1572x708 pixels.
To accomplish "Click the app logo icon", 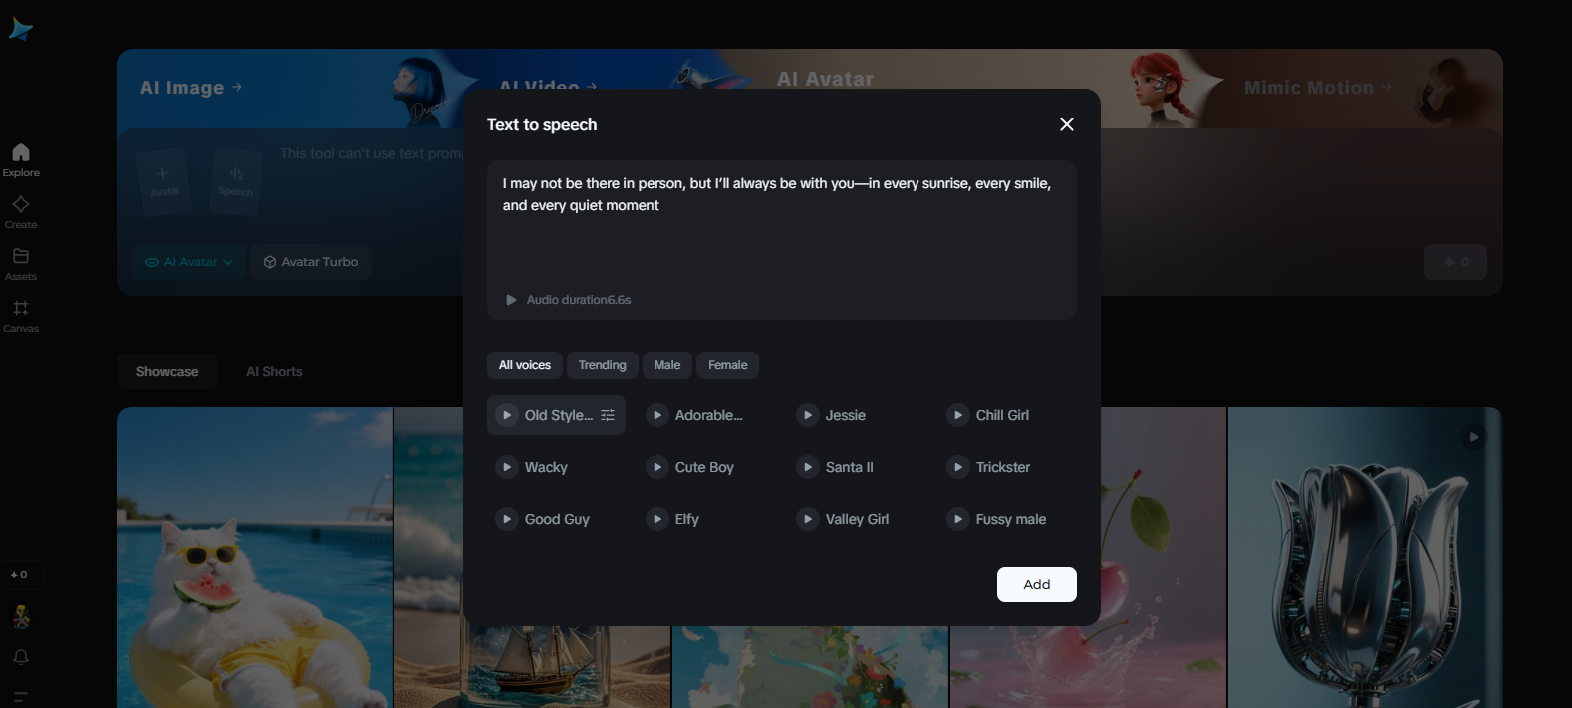I will click(20, 30).
